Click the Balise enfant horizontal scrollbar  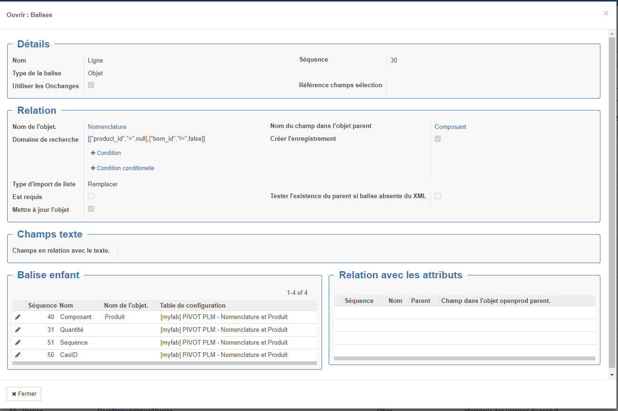coord(164,364)
